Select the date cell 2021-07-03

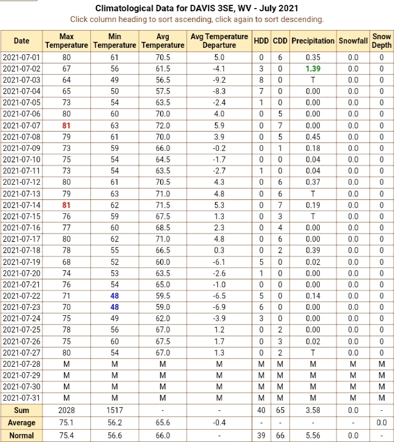click(22, 80)
